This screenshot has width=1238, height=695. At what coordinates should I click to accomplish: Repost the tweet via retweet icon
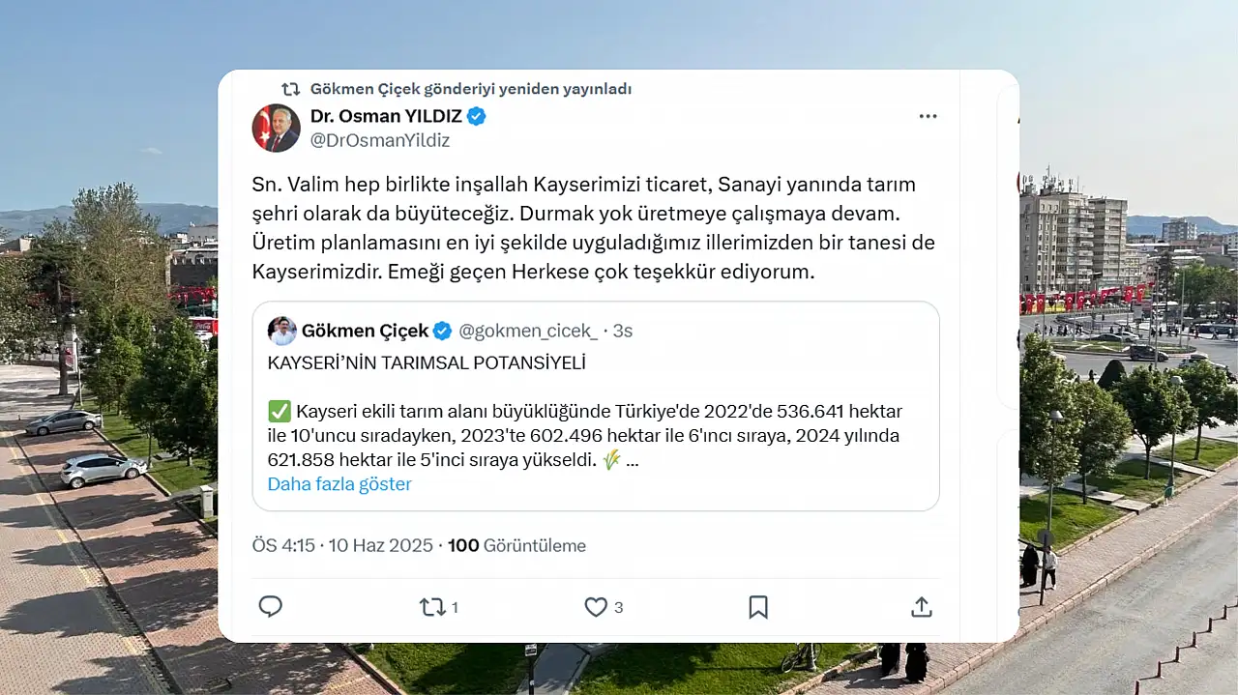click(431, 607)
